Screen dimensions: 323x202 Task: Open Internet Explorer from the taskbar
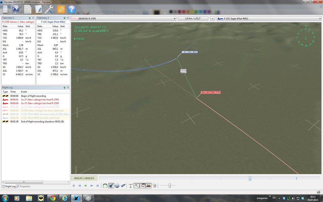[x=65, y=198]
